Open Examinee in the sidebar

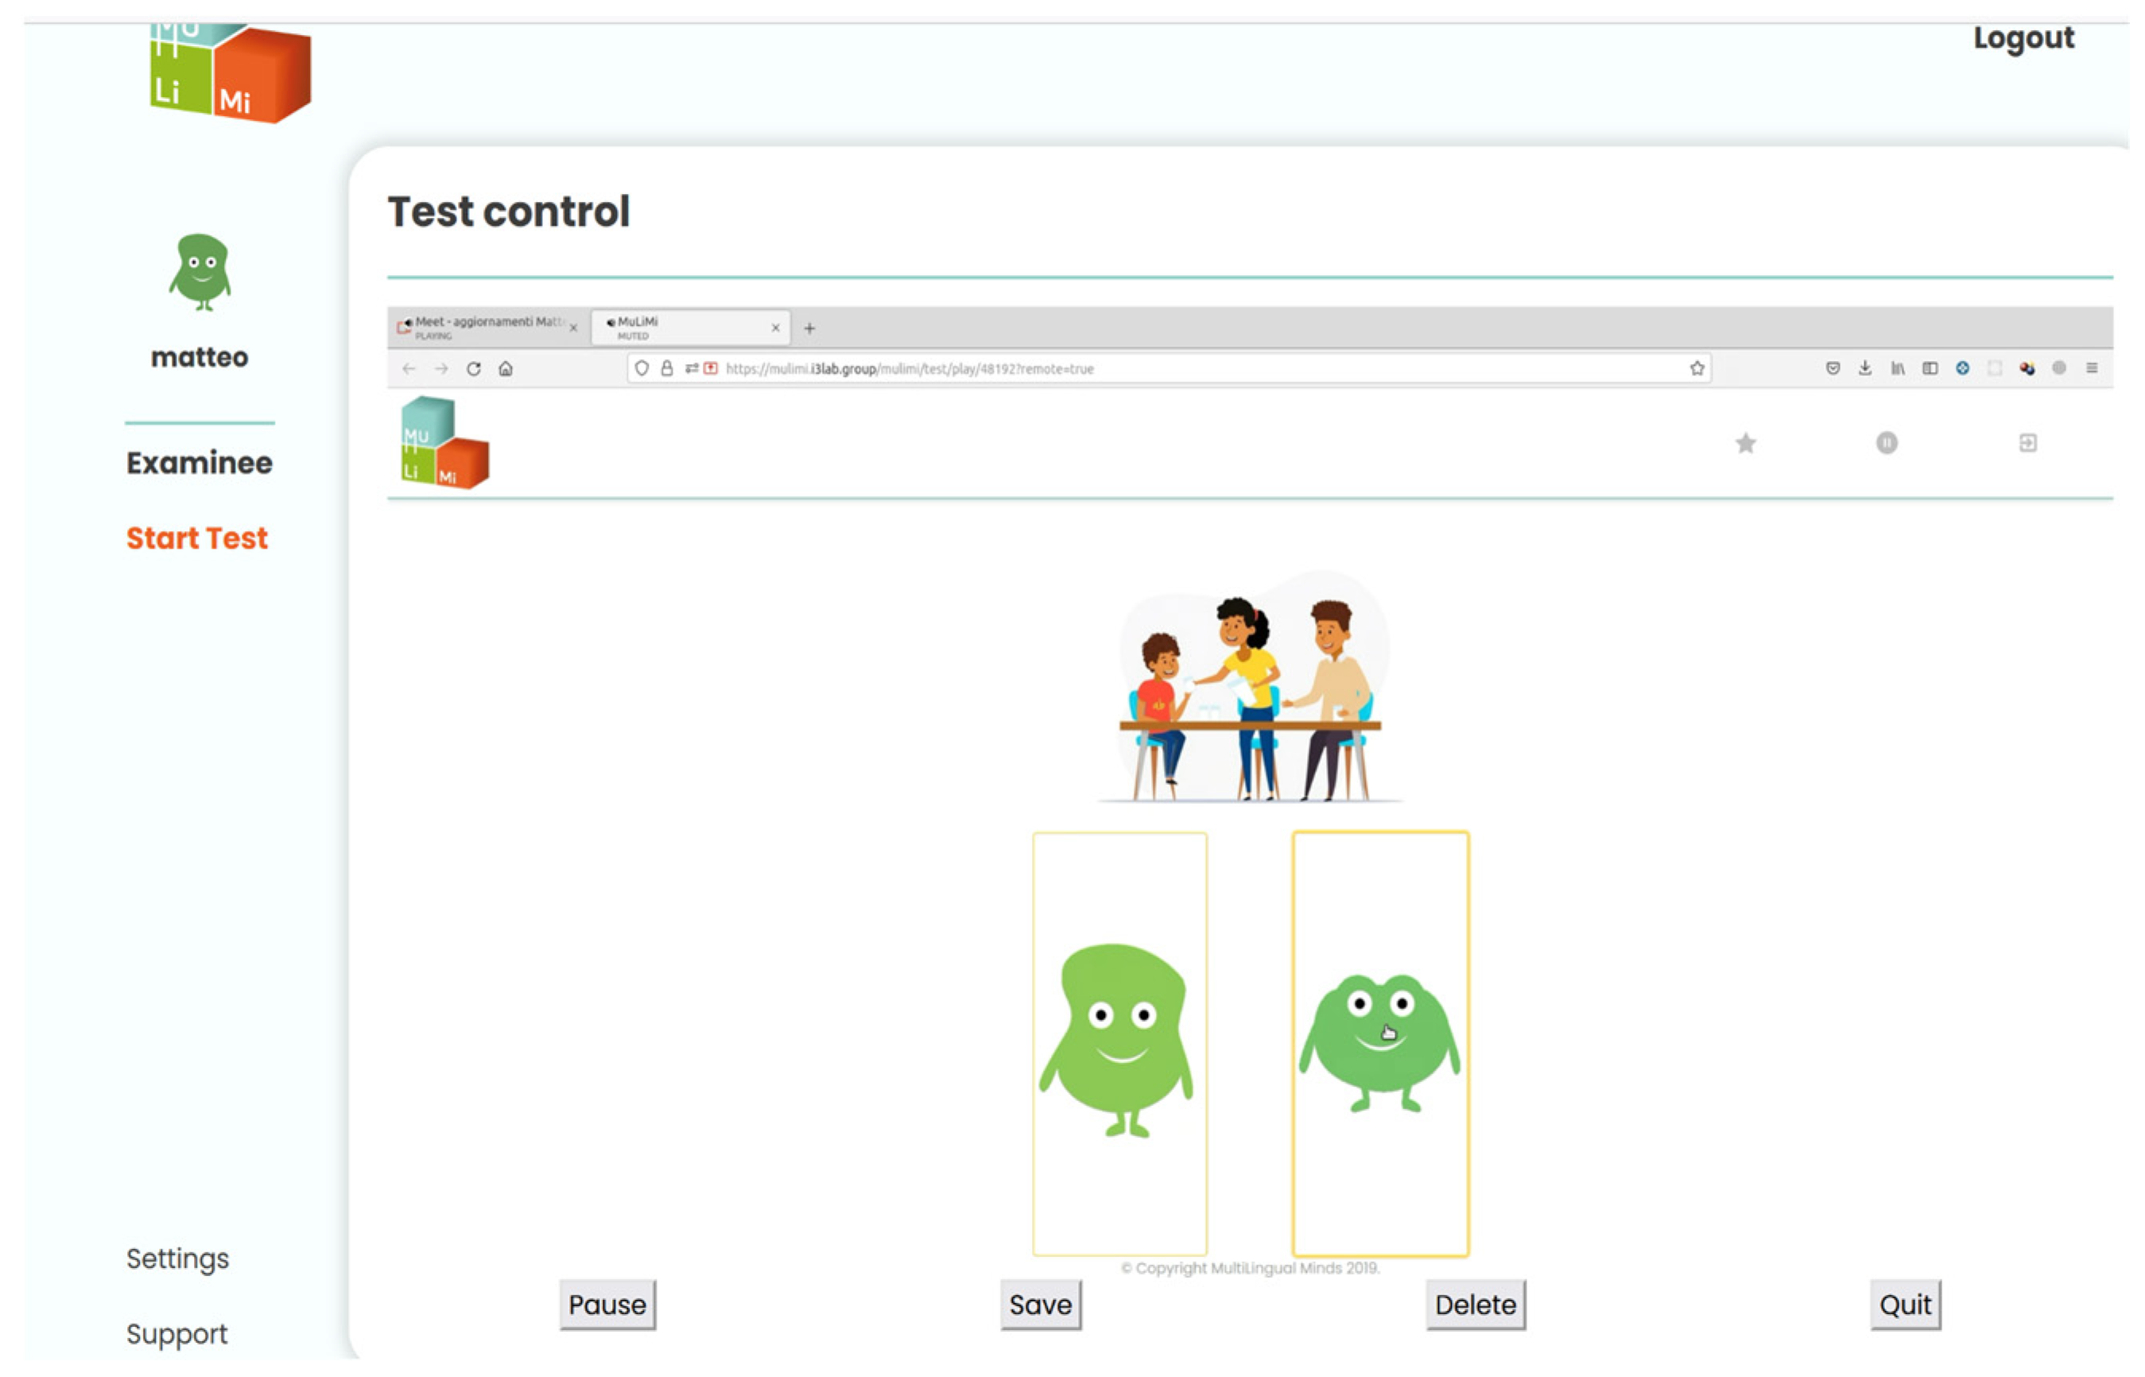(x=200, y=464)
